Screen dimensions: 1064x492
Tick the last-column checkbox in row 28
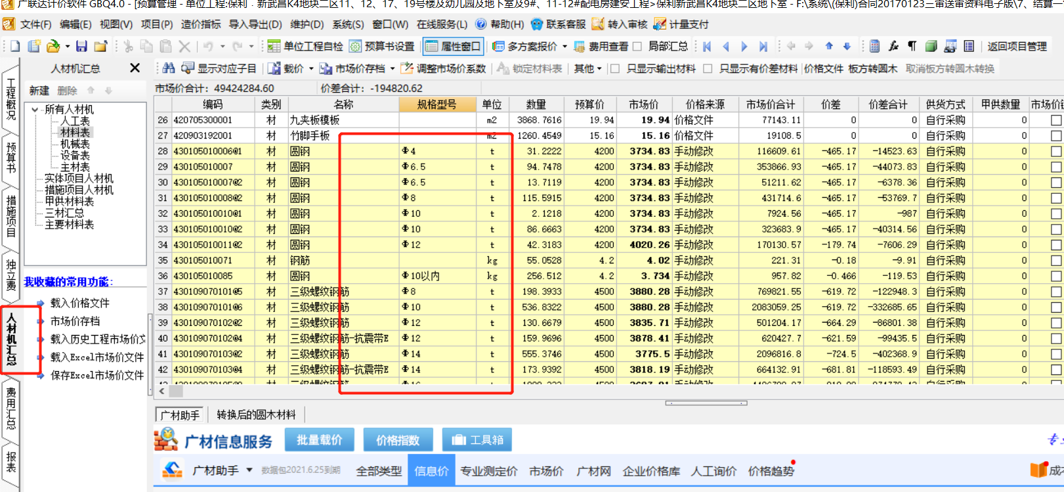pyautogui.click(x=1055, y=151)
